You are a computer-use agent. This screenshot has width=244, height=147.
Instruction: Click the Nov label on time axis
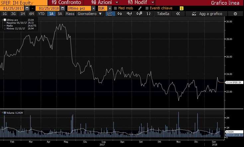pyautogui.click(x=178, y=142)
